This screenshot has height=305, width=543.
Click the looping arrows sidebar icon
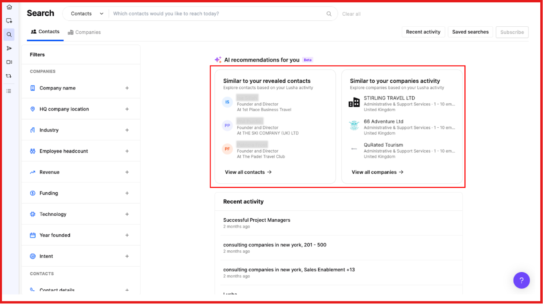[x=9, y=76]
